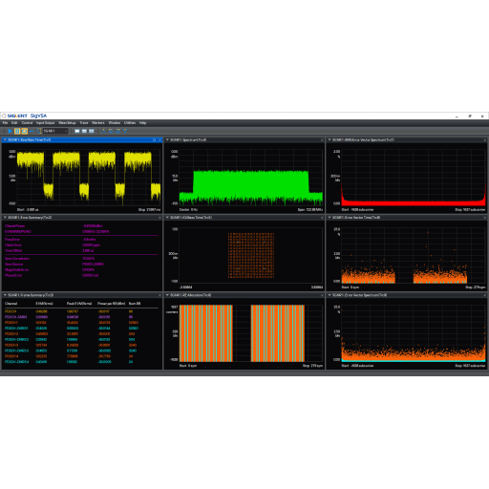
Task: Open the Control menu
Action: click(27, 123)
